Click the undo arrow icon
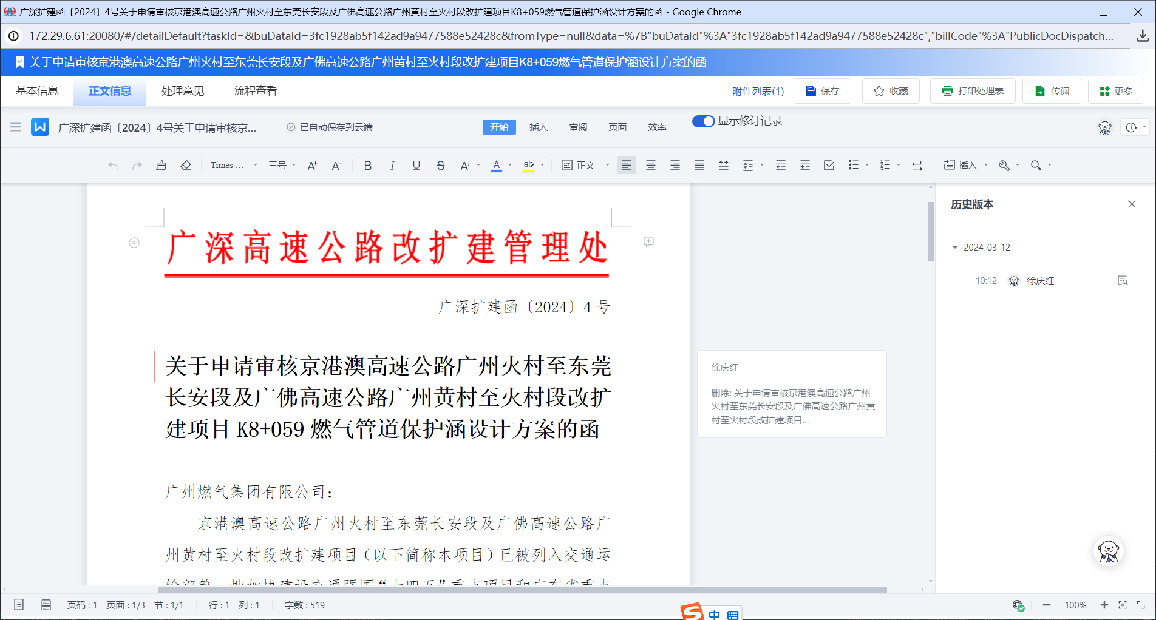This screenshot has width=1156, height=620. coord(113,166)
